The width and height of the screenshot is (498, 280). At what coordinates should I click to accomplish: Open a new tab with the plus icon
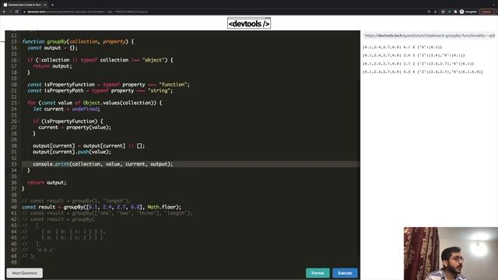click(x=52, y=5)
